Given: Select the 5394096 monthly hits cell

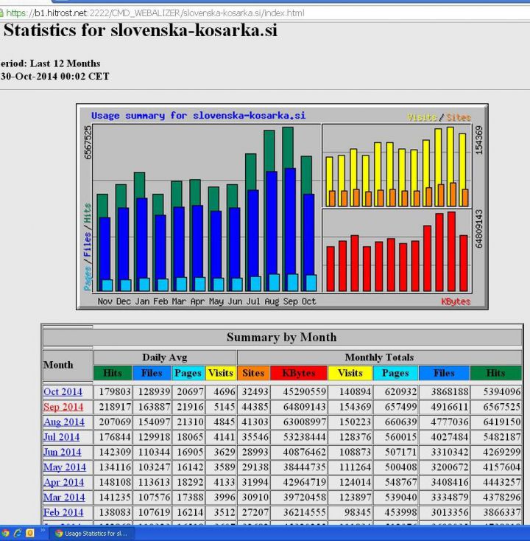Looking at the screenshot, I should coord(496,391).
